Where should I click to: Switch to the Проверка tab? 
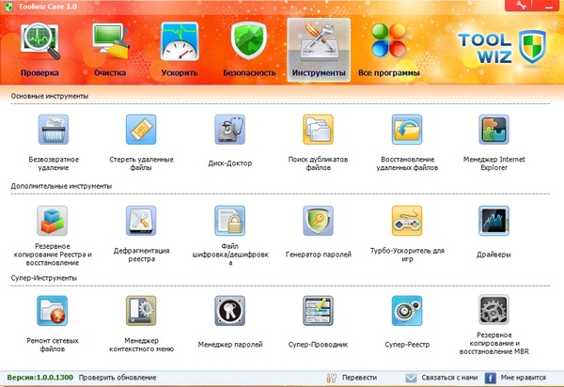coord(39,49)
